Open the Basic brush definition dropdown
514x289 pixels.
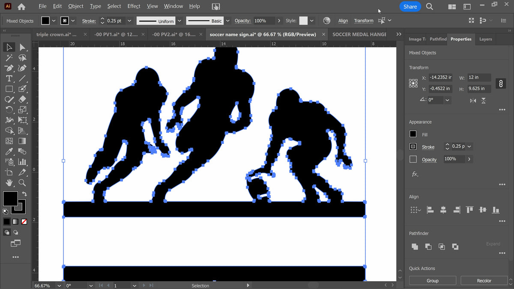tap(228, 21)
